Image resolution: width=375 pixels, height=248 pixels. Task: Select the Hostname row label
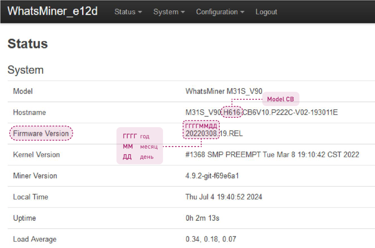30,112
